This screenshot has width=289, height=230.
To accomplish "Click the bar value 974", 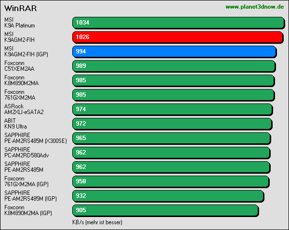I will 81,109.
